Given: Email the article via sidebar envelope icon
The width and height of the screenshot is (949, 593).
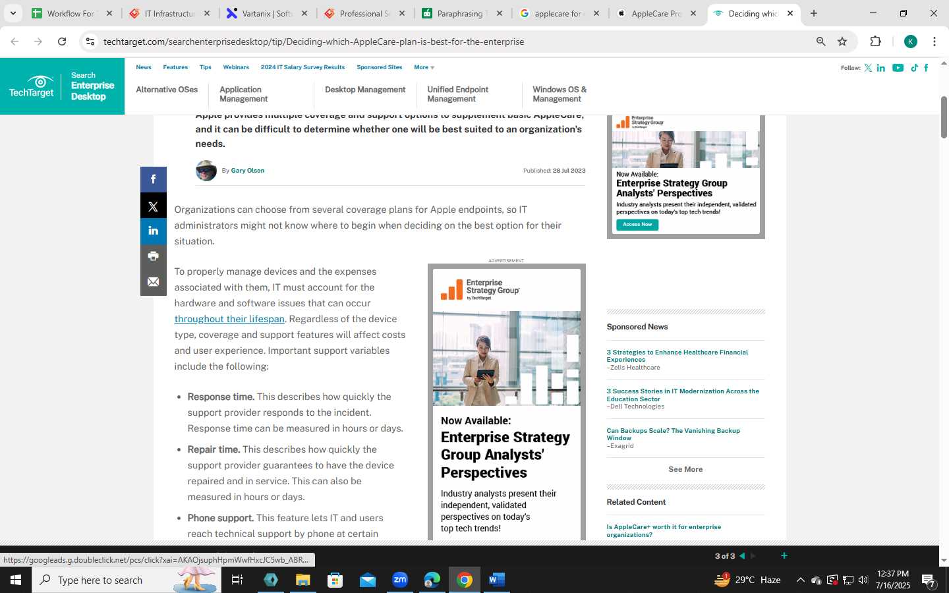Looking at the screenshot, I should 153,282.
